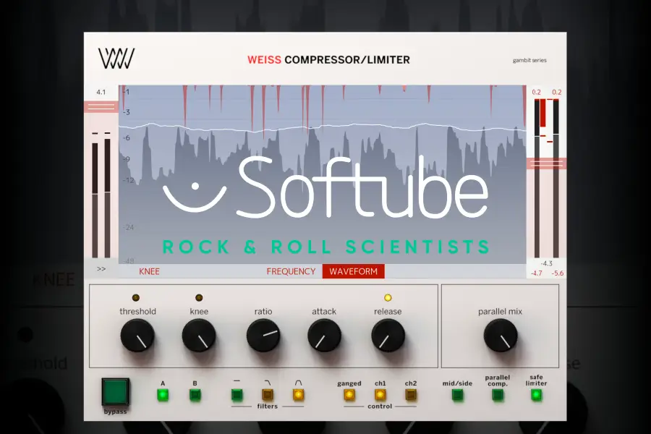The height and width of the screenshot is (434, 651).
Task: Enable mid/side processing
Action: [x=458, y=394]
